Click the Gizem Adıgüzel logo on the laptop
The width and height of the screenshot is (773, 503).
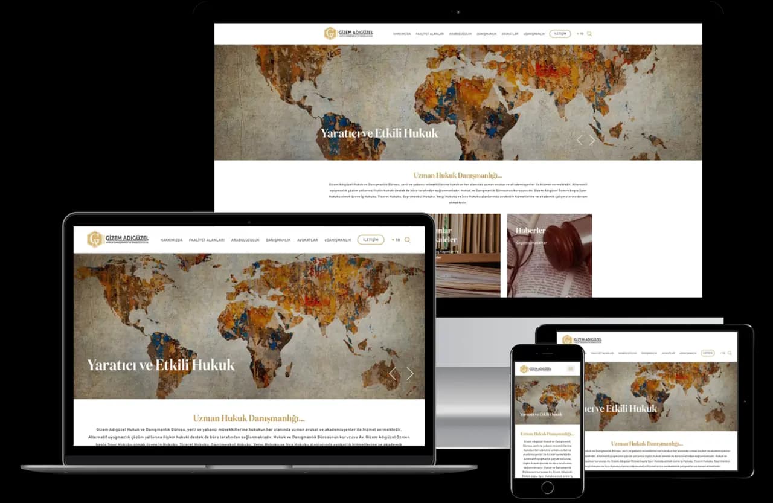click(x=118, y=239)
